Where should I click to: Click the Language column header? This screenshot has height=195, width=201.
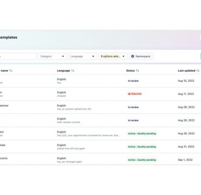coord(64,70)
